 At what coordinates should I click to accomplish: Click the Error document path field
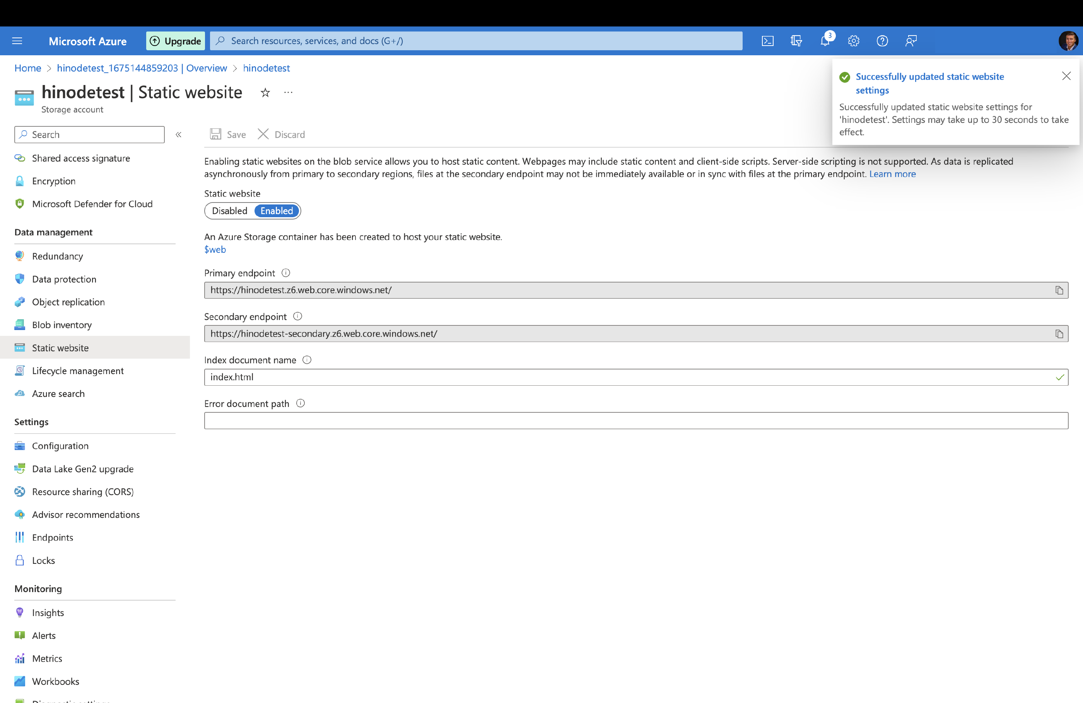tap(636, 420)
